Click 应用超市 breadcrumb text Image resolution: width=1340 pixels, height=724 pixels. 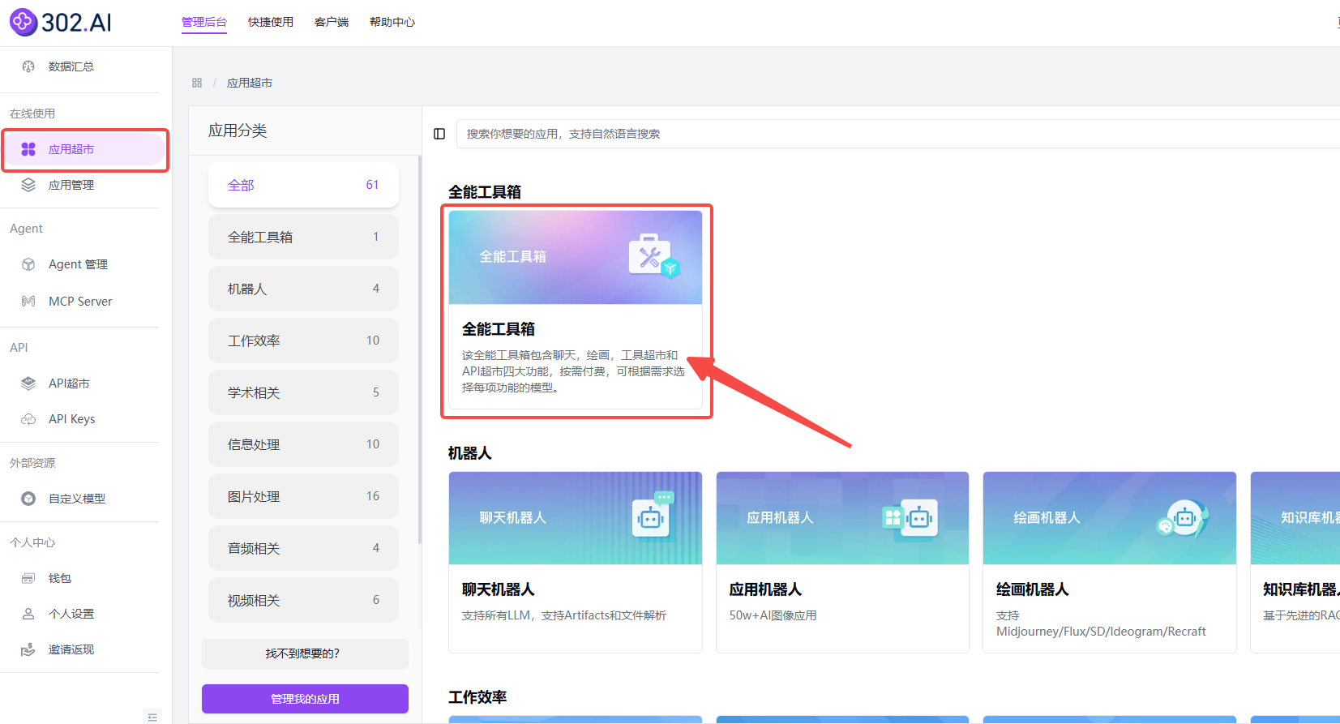point(250,83)
